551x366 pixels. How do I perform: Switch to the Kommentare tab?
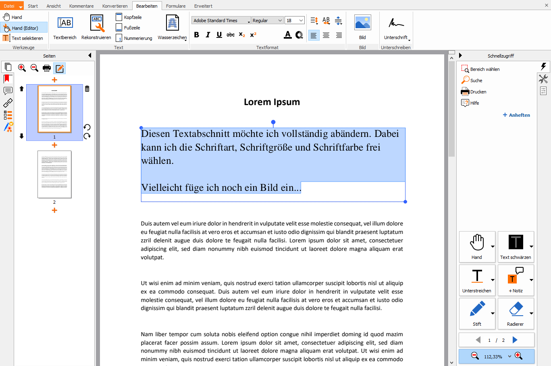pyautogui.click(x=81, y=6)
